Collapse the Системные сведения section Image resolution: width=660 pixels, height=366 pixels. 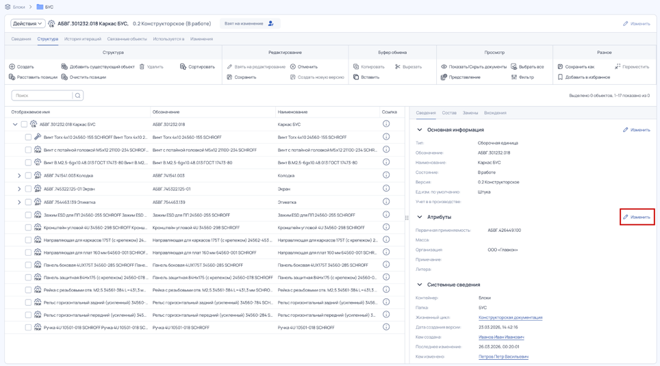(420, 285)
